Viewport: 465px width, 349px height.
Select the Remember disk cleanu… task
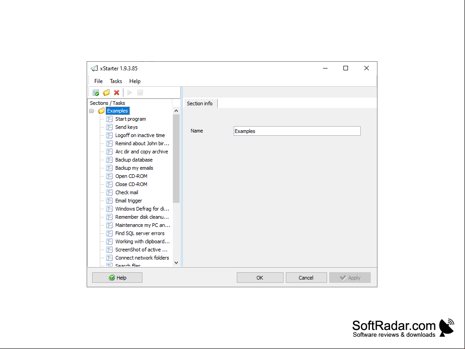(142, 217)
